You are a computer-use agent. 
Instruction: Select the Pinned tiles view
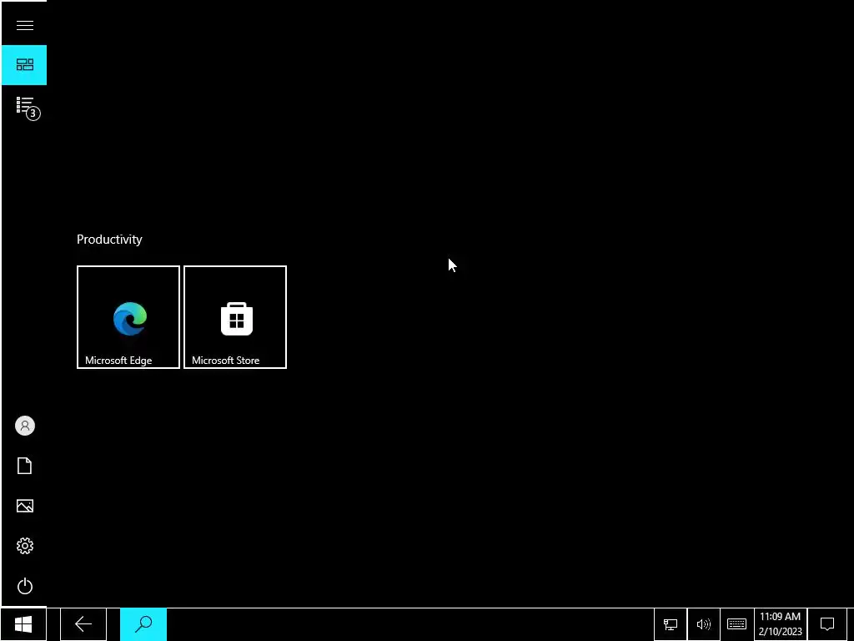[x=24, y=65]
